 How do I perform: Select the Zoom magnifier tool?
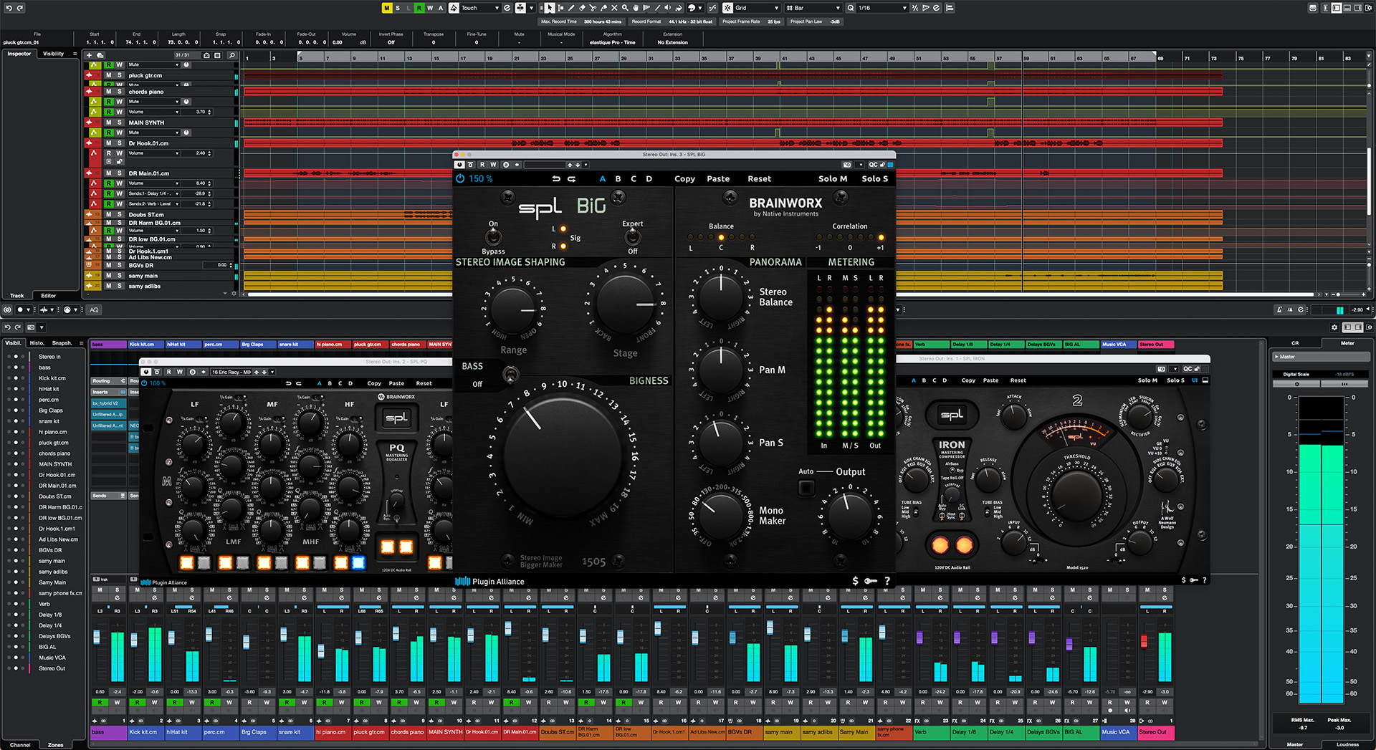(x=625, y=8)
